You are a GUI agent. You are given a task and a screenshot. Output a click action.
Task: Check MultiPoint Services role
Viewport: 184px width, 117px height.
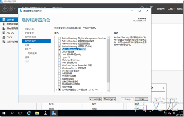[x=59, y=60]
